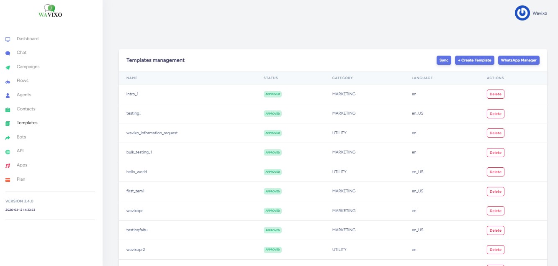Click the Bots arrow icon
The width and height of the screenshot is (558, 266).
coord(8,138)
